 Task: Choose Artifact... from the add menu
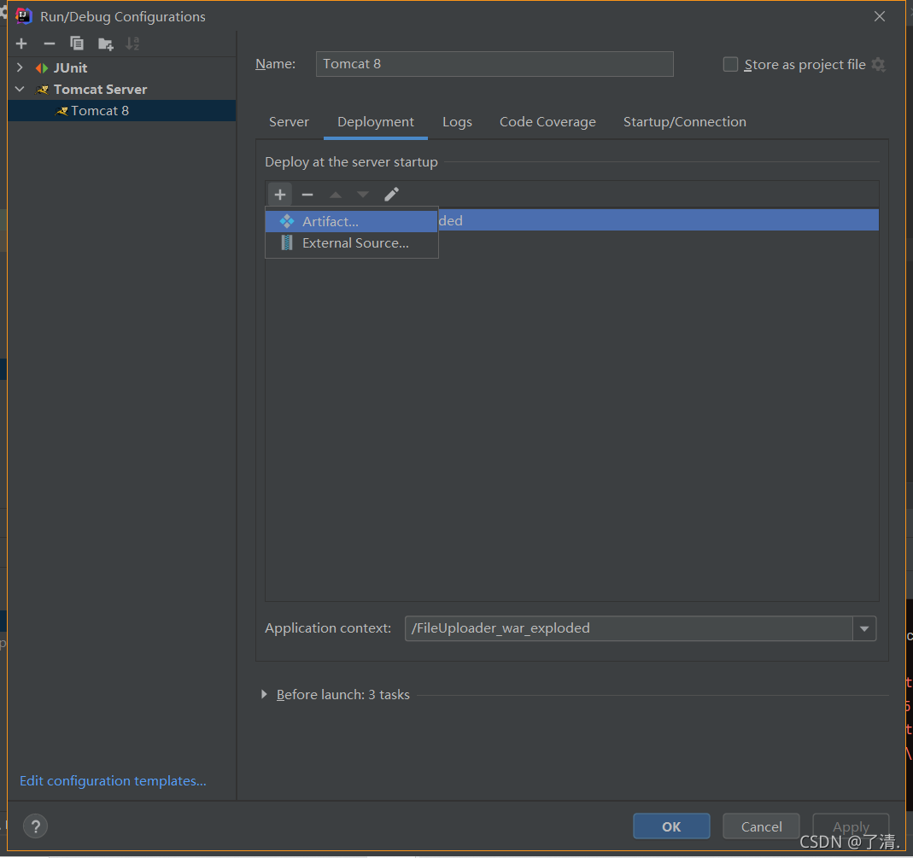352,221
